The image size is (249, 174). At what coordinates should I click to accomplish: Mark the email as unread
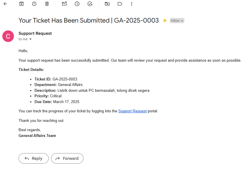64,4
